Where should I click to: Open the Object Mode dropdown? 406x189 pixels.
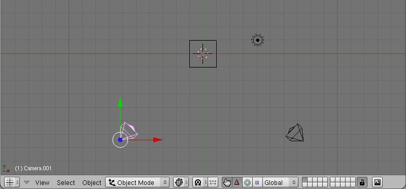click(x=137, y=182)
